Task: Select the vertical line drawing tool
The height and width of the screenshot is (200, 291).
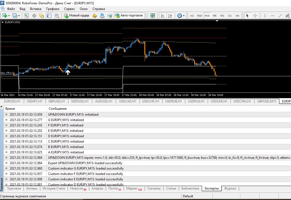Action: pyautogui.click(x=265, y=16)
